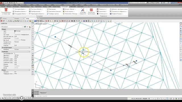Click Заполнение площадей tool

pos(54,11)
